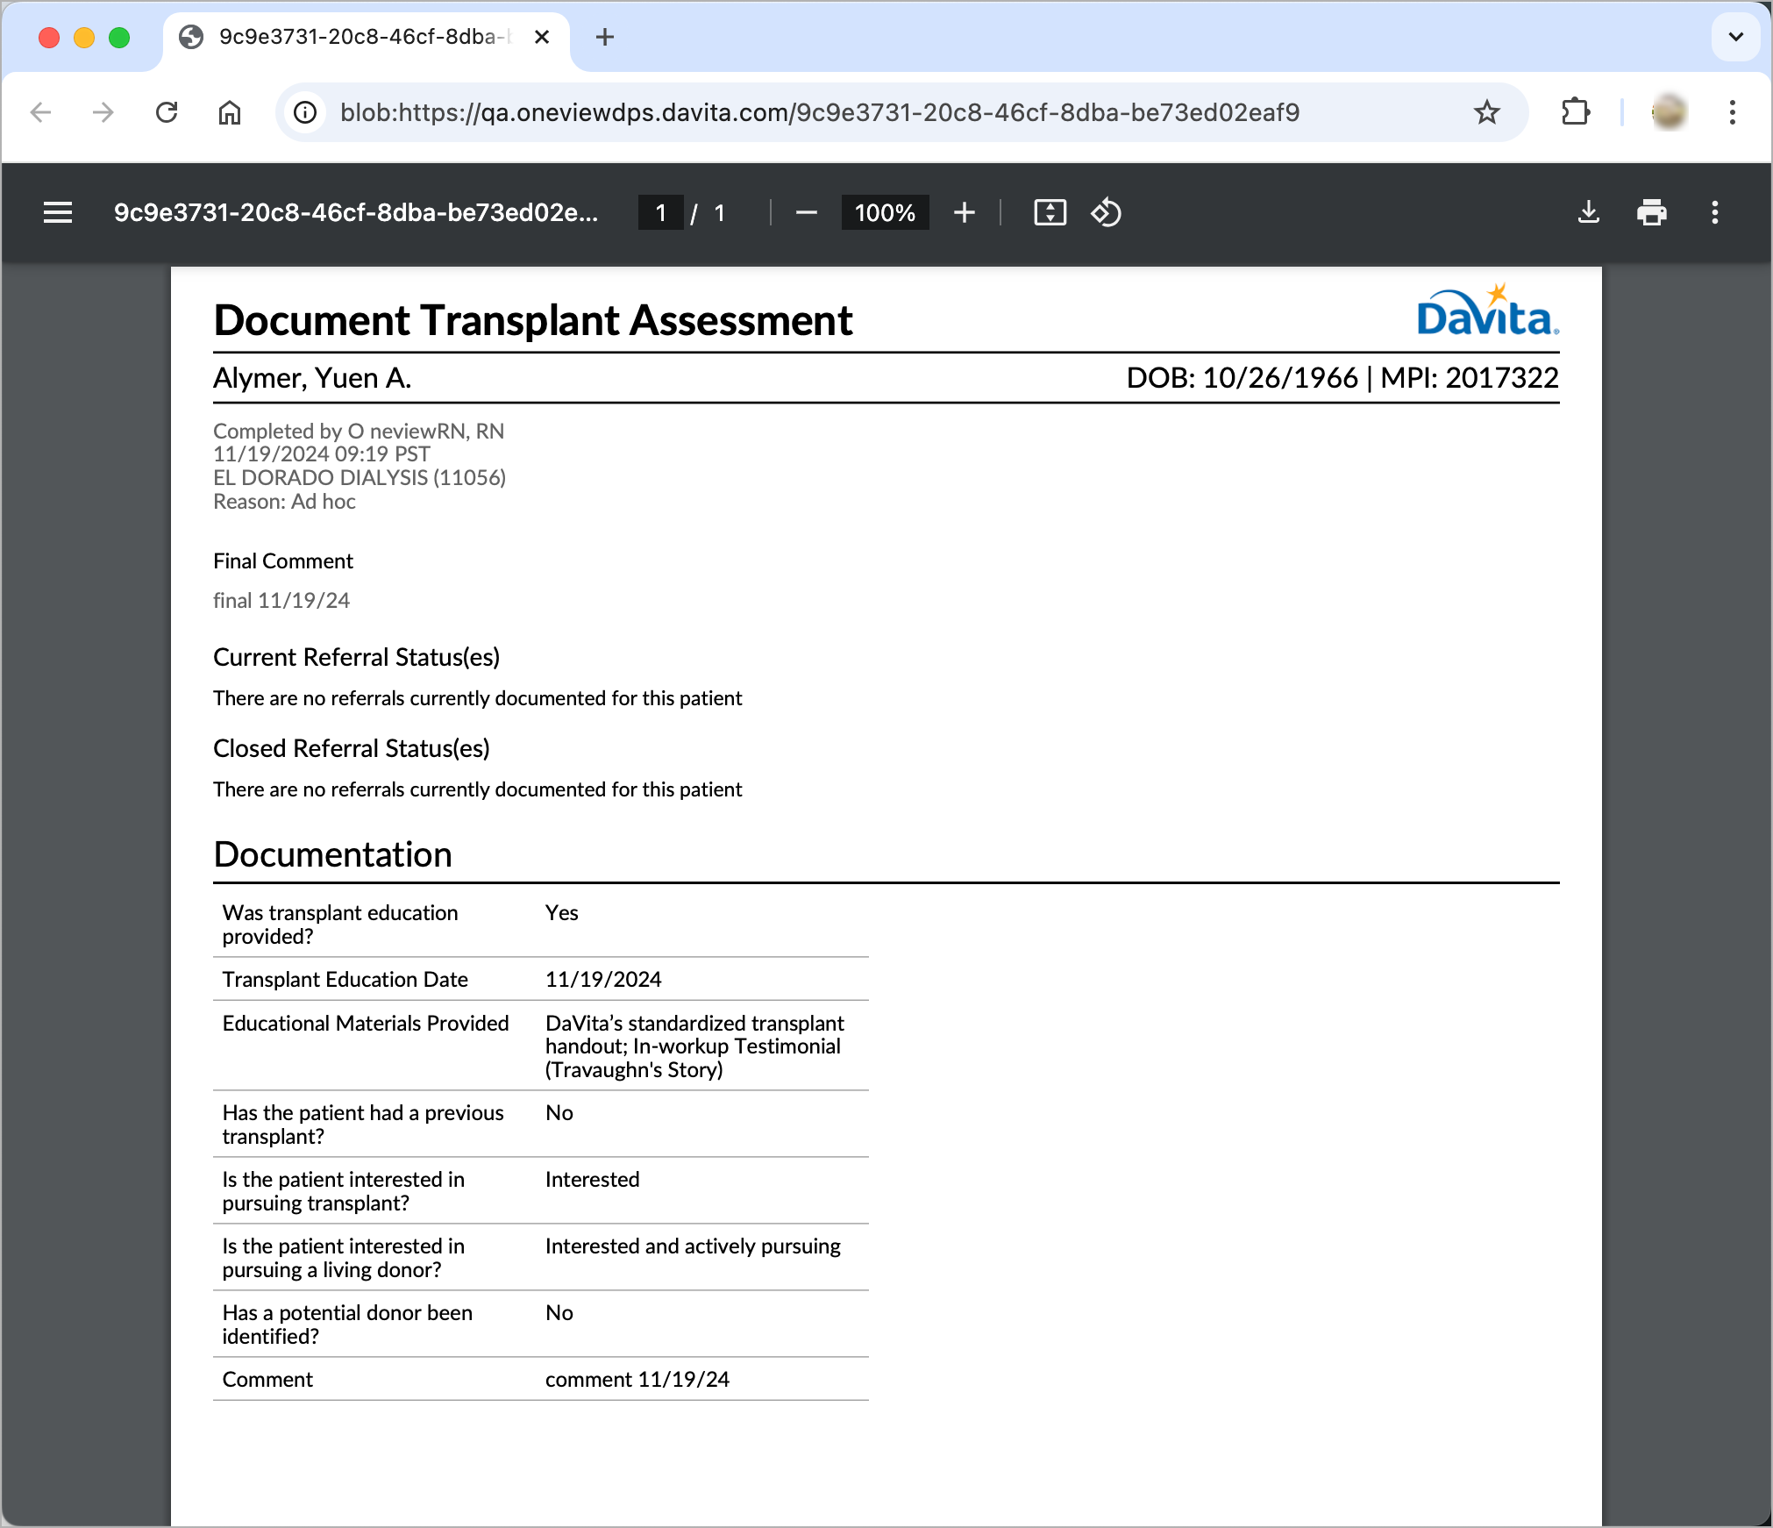Click the 'Interested' answer value
This screenshot has height=1528, width=1773.
(x=592, y=1179)
